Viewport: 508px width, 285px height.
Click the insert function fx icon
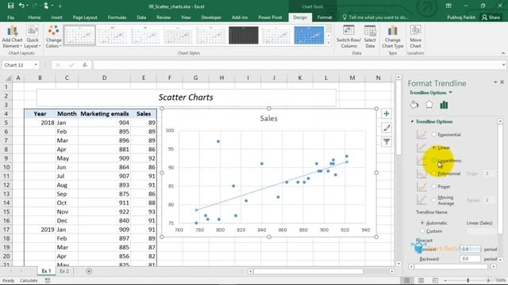85,65
